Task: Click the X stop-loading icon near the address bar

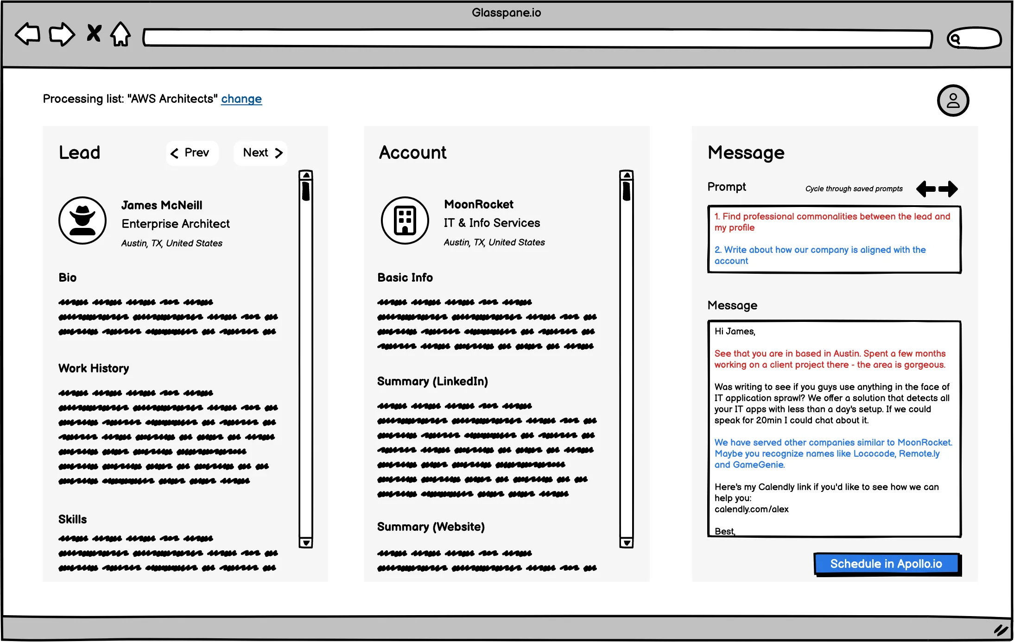Action: [93, 33]
